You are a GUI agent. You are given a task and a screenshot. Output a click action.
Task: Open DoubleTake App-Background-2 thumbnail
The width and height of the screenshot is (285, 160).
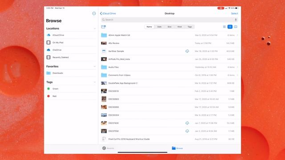click(104, 83)
